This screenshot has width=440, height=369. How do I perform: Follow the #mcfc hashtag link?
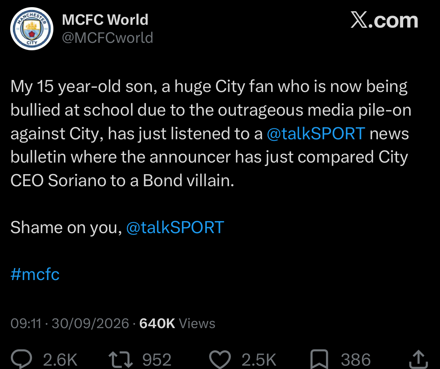point(35,274)
